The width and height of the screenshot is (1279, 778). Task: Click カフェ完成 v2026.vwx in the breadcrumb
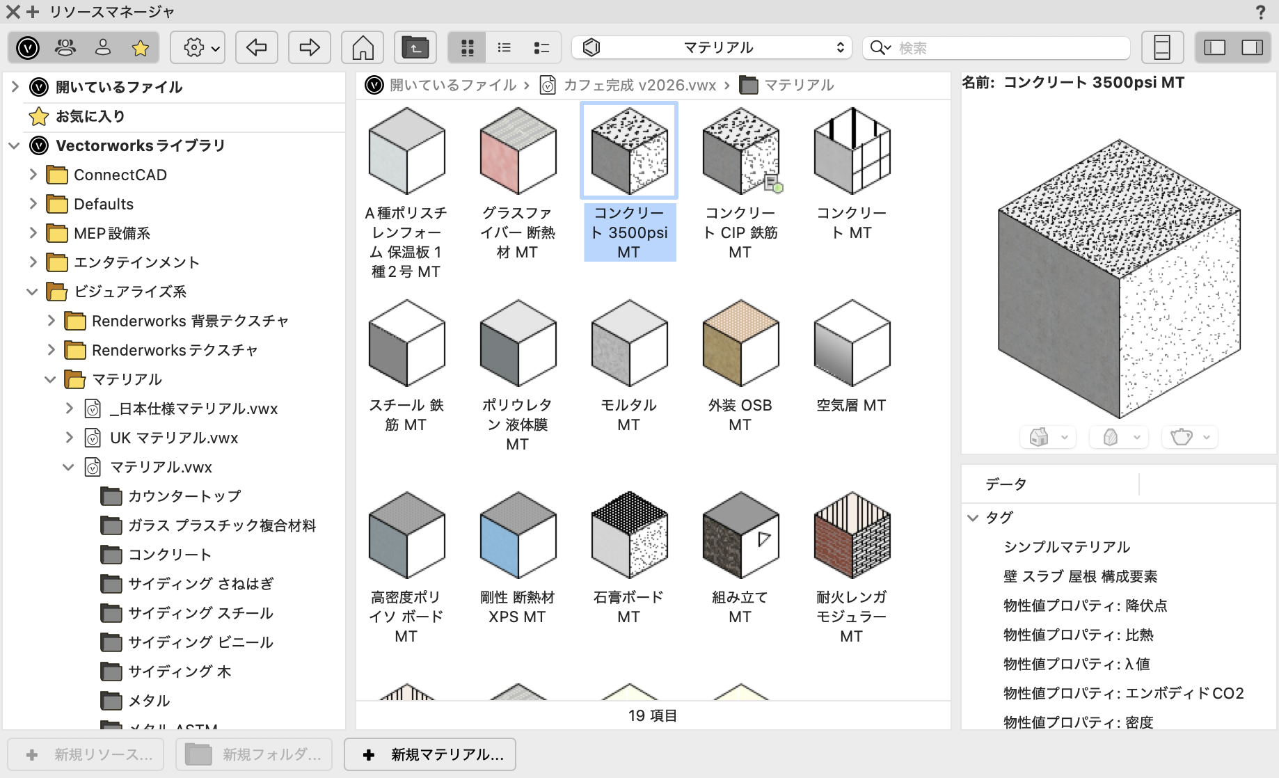coord(639,86)
